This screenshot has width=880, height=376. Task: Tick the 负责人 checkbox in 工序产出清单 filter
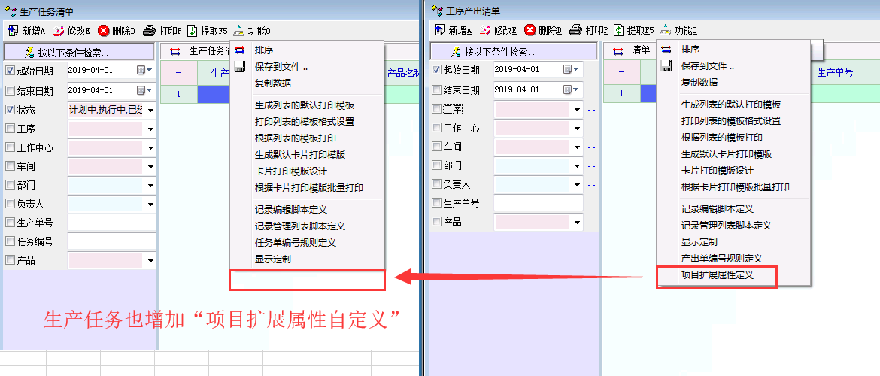coord(436,184)
